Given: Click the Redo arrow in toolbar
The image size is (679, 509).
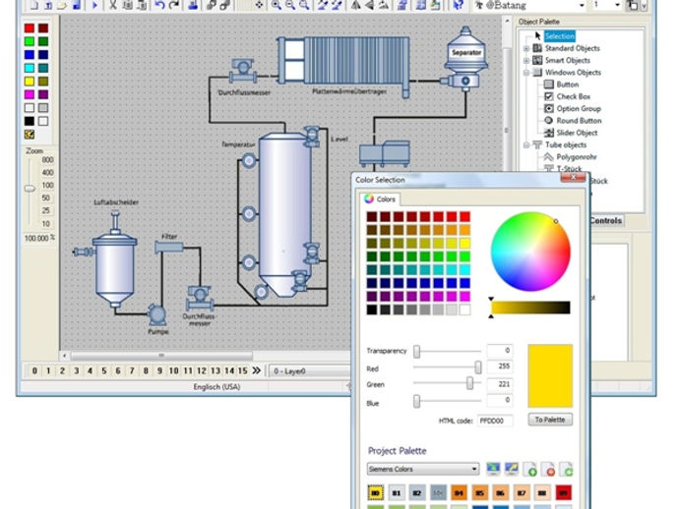Looking at the screenshot, I should [x=174, y=5].
